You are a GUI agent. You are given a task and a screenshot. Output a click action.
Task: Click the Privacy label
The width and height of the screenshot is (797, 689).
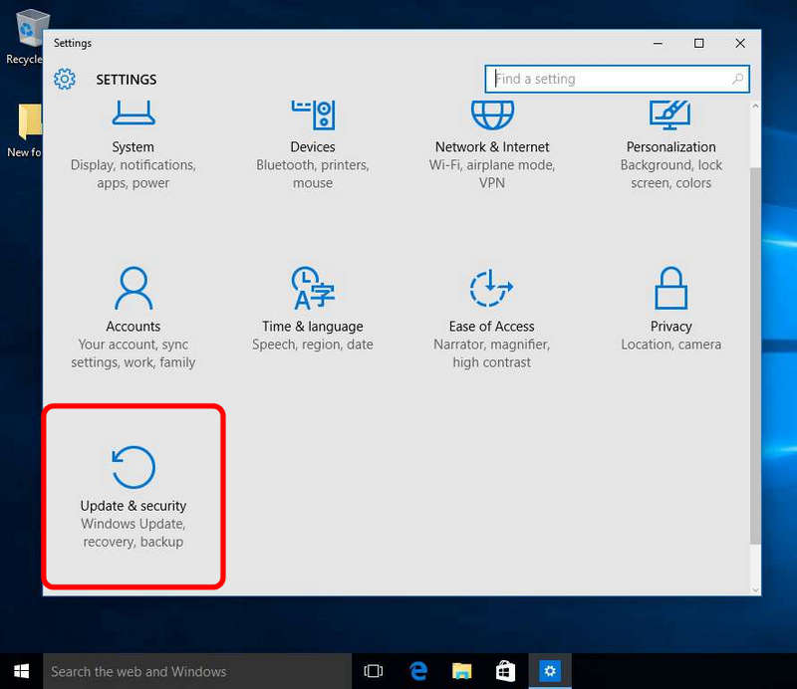(x=670, y=327)
